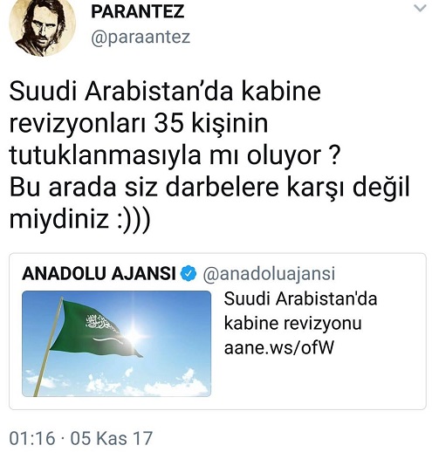Open the ANADOLU AJANSI account name

(x=99, y=273)
